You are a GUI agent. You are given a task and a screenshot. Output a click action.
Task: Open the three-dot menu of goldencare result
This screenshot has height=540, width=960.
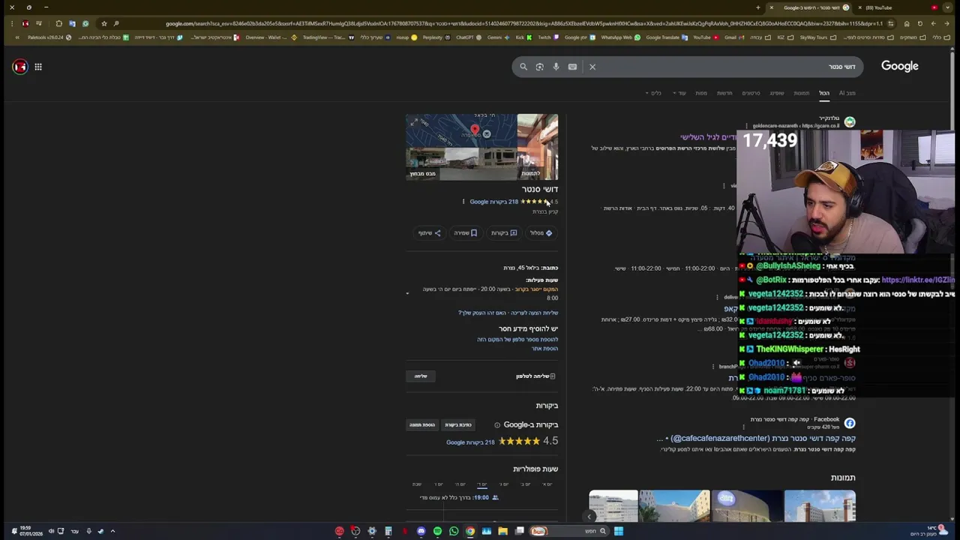pos(746,126)
